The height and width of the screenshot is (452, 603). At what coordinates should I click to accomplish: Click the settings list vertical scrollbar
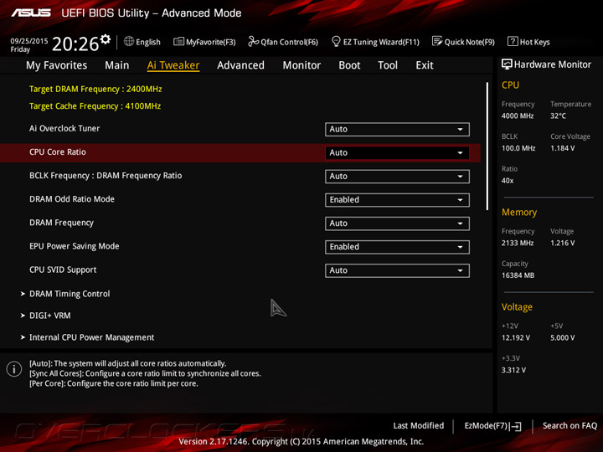487,146
